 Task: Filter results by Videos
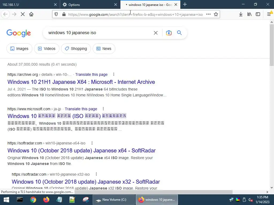pyautogui.click(x=47, y=49)
